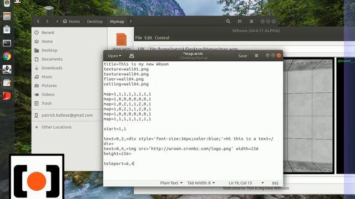Open the Text Editor dock icon
355x199 pixels.
pos(7,83)
